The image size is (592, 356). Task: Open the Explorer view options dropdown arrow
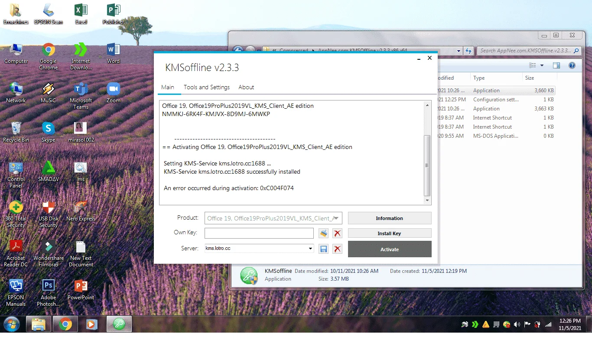point(542,65)
